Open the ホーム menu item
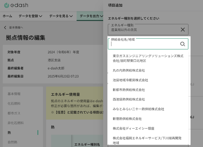 coord(7,16)
